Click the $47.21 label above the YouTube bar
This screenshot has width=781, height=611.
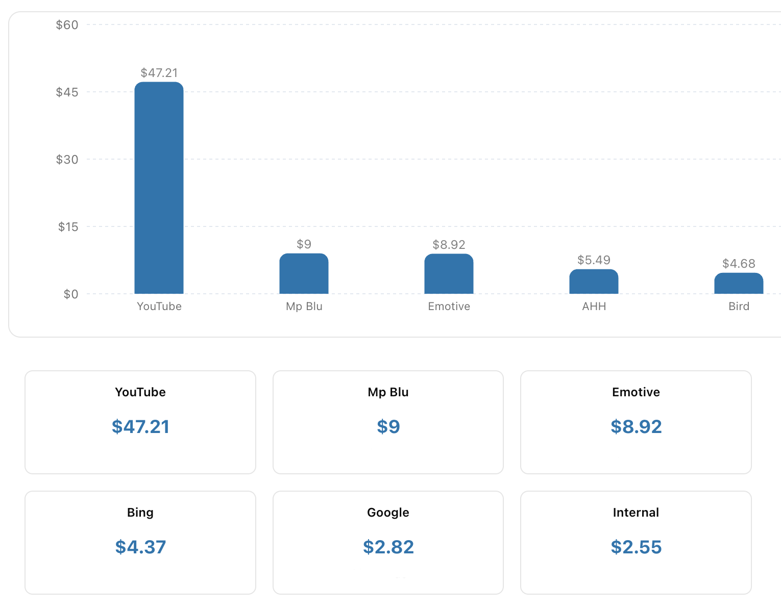coord(159,73)
